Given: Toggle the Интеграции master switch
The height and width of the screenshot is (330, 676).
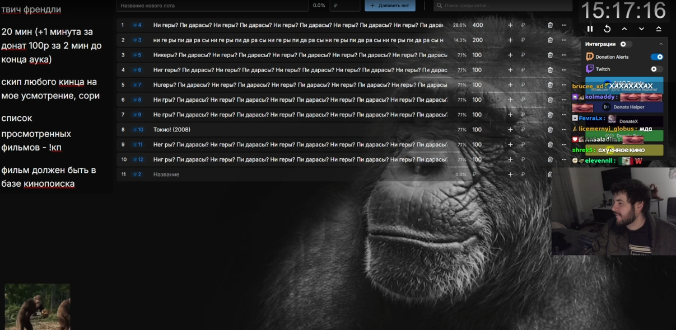Looking at the screenshot, I should point(625,44).
